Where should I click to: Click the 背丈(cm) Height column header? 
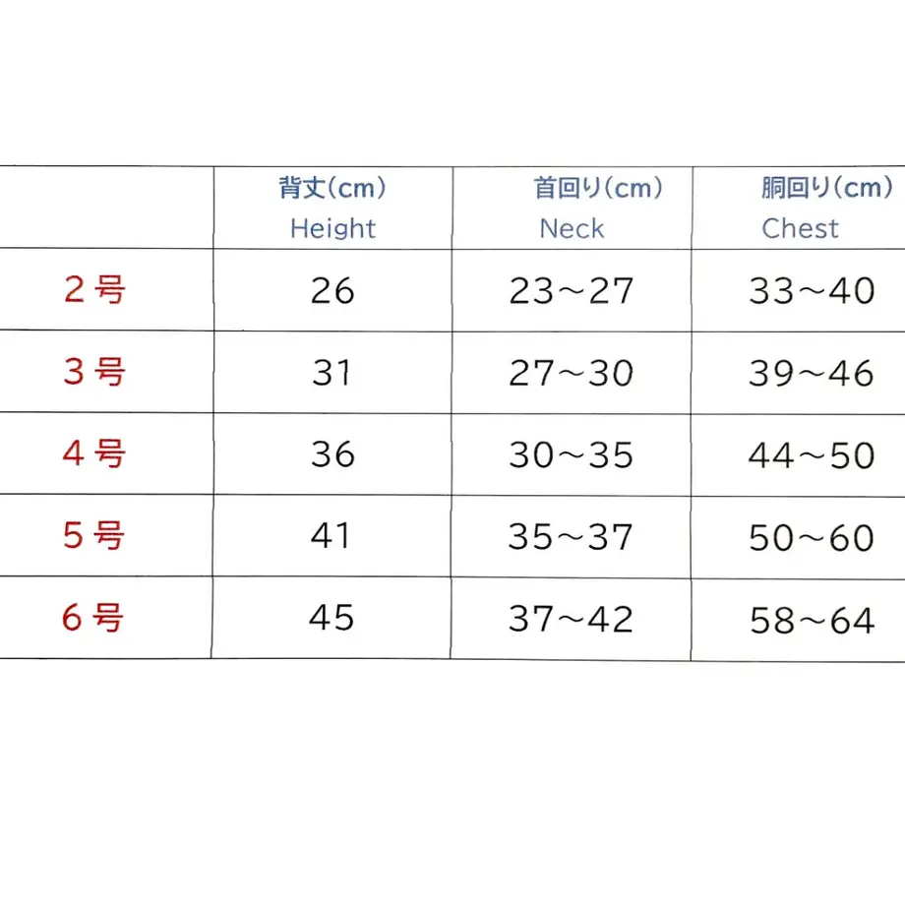coord(333,208)
